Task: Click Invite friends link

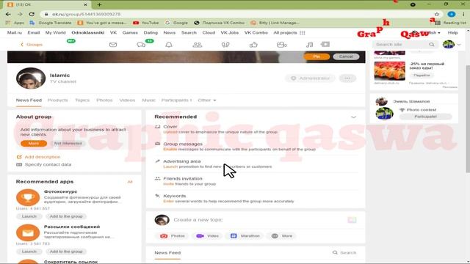Action: 168,184
